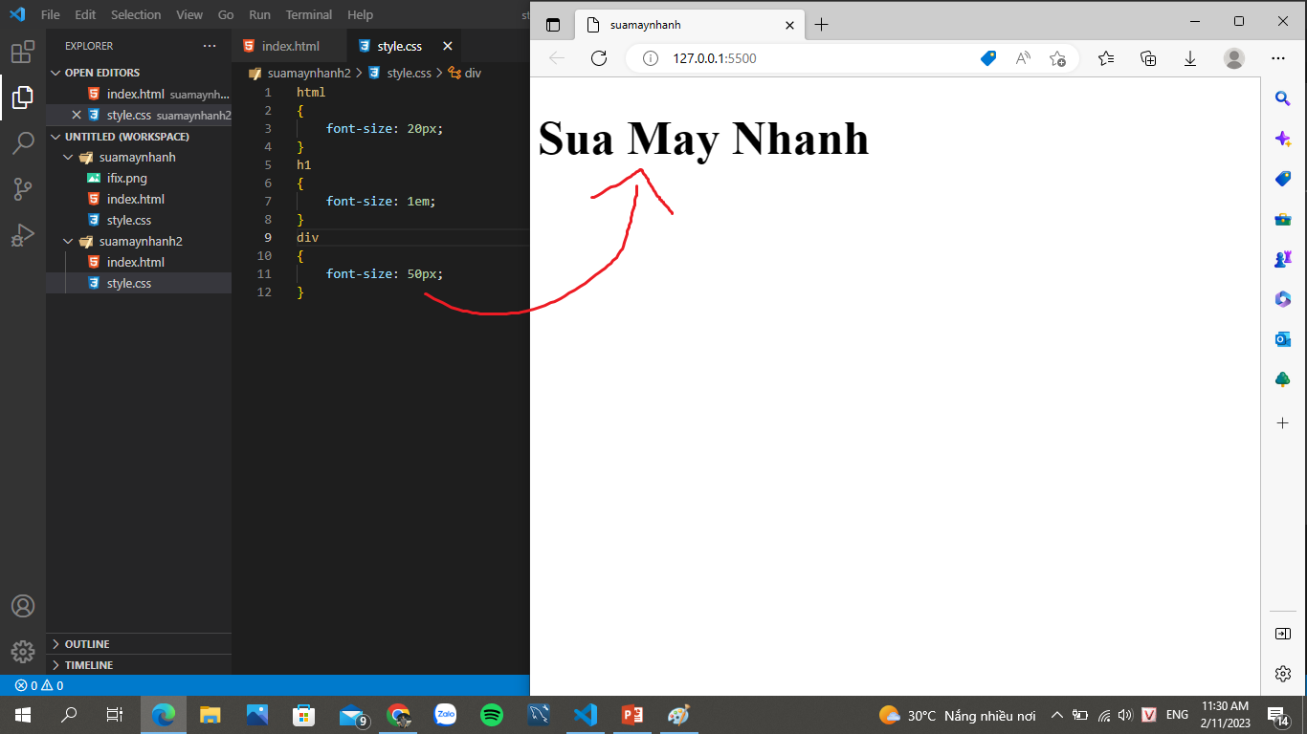
Task: Switch to the index.html editor tab
Action: click(290, 46)
